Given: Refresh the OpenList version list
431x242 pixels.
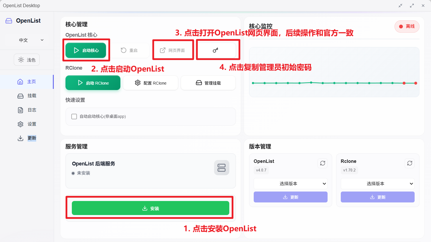Looking at the screenshot, I should click(x=323, y=163).
